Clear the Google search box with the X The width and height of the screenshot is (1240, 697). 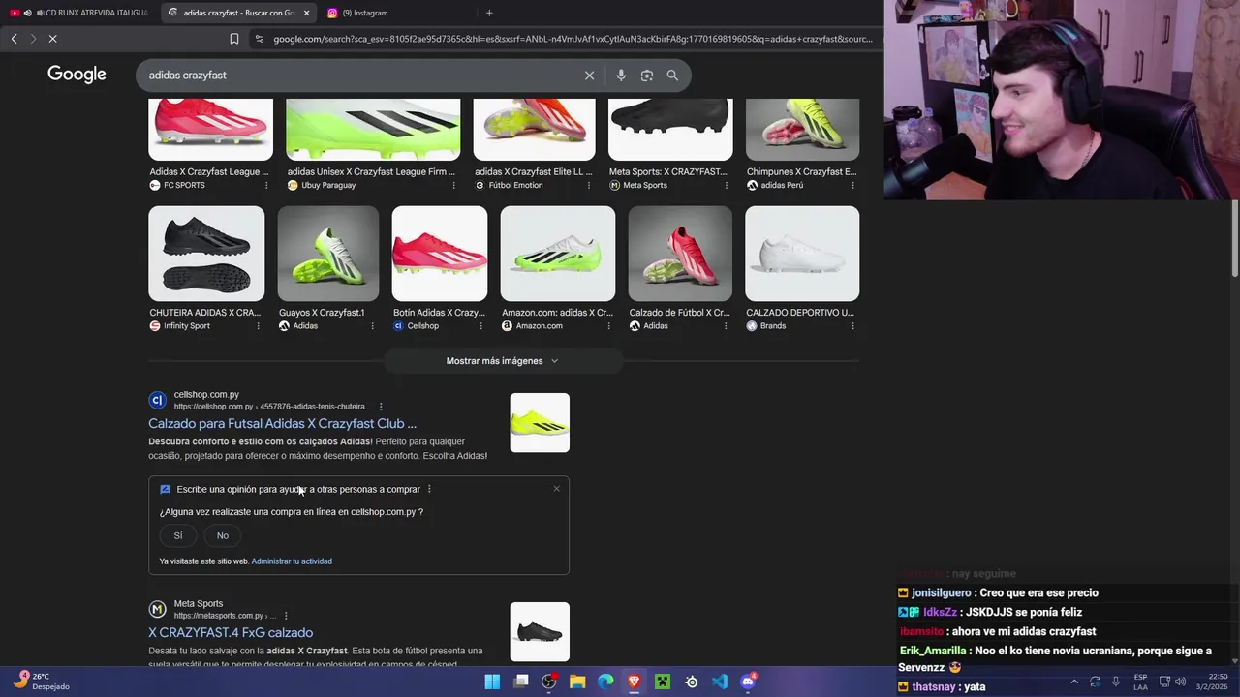[x=589, y=76]
